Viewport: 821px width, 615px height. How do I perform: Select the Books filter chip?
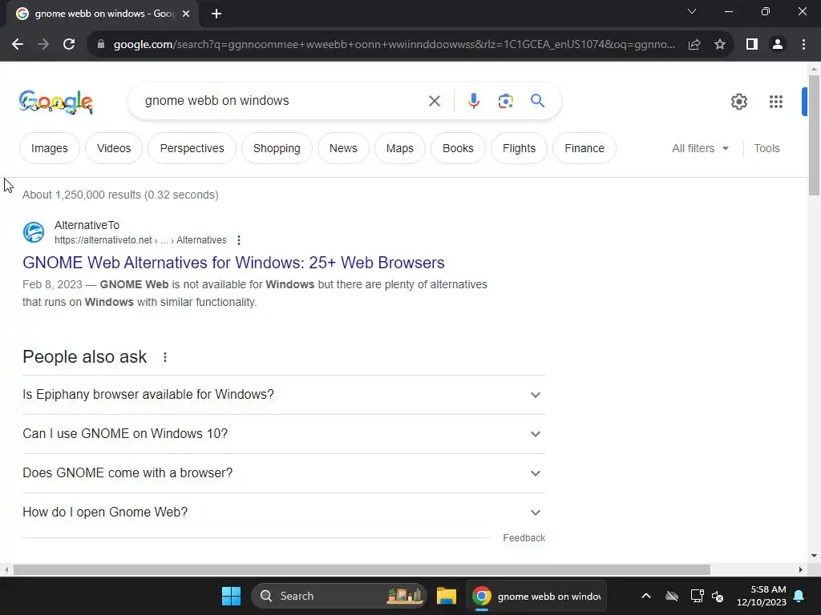[x=458, y=148]
